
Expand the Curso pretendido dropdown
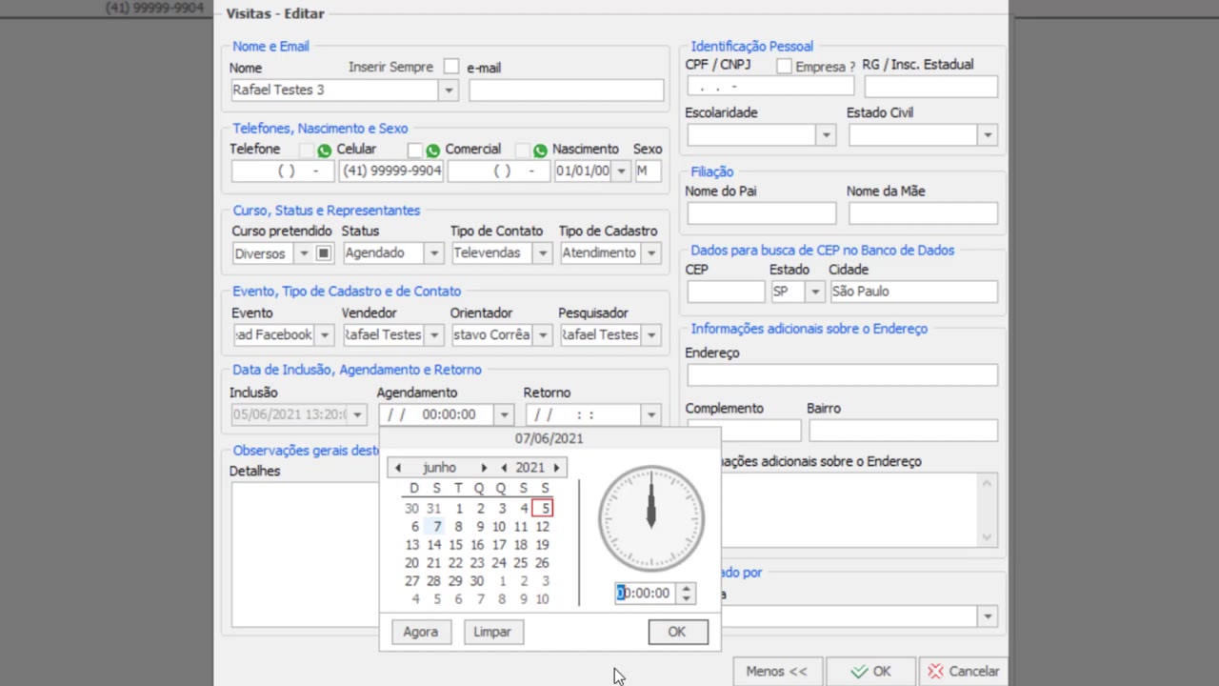click(304, 253)
